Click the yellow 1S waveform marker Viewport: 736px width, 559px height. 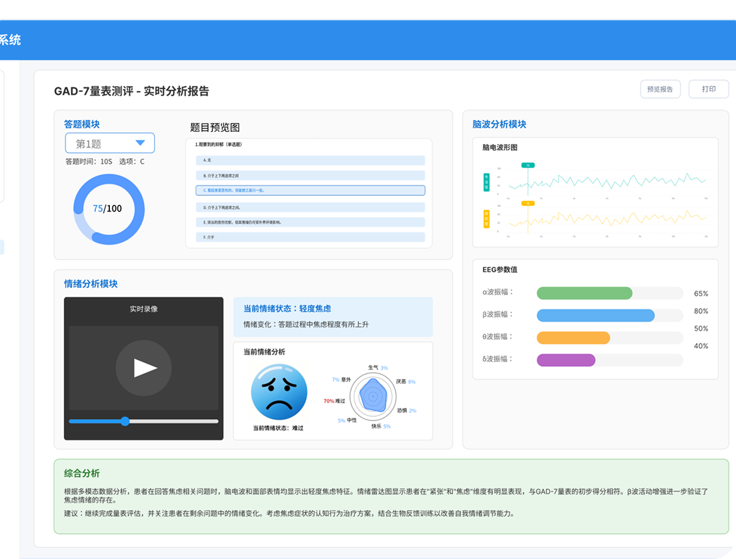click(528, 203)
